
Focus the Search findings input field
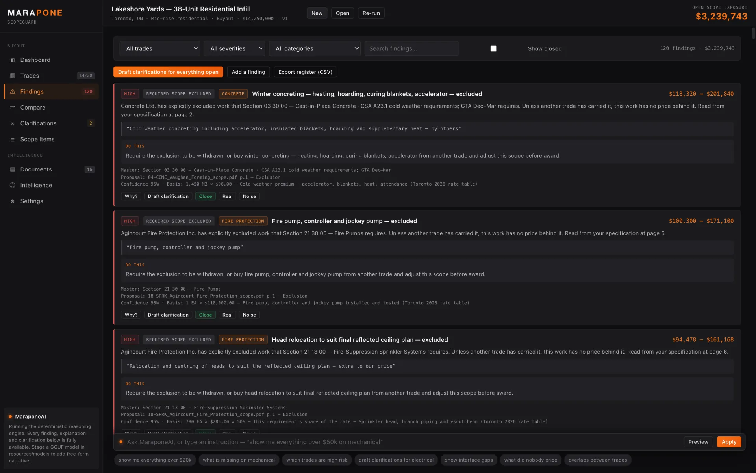[x=411, y=48]
